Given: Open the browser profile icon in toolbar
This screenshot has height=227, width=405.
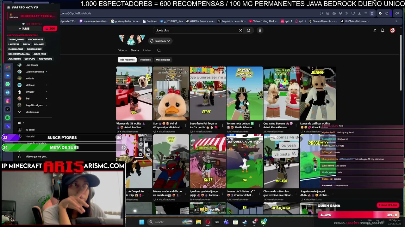Looking at the screenshot, I should [372, 13].
